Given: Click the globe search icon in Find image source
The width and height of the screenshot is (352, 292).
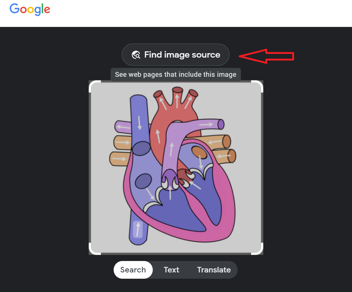Looking at the screenshot, I should pyautogui.click(x=136, y=55).
